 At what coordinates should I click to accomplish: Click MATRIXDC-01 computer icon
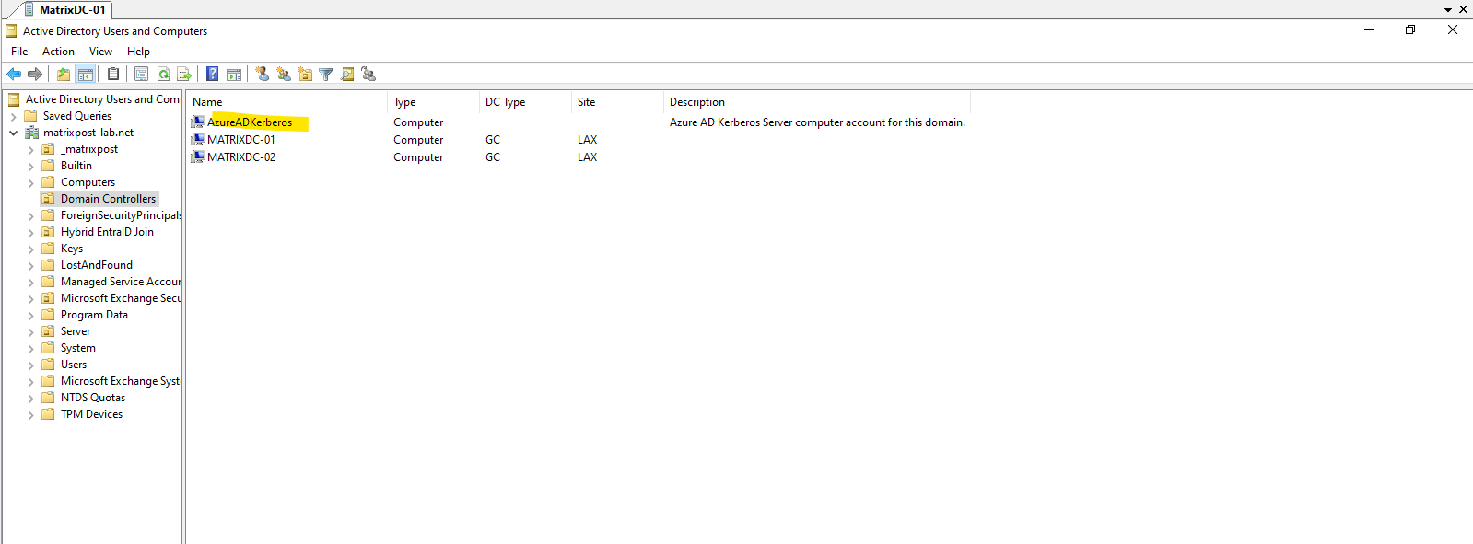(x=197, y=140)
